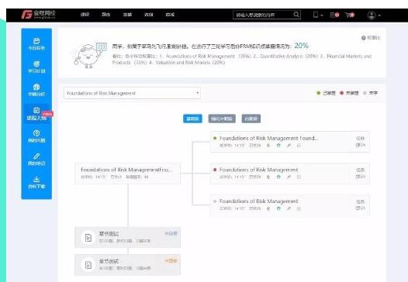Expand the arrow next to the phone icon
The height and width of the screenshot is (282, 408).
tap(322, 15)
